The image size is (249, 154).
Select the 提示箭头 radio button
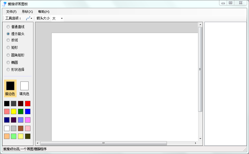[8, 34]
